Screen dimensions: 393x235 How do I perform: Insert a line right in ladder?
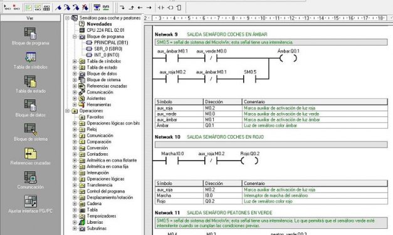149,7
